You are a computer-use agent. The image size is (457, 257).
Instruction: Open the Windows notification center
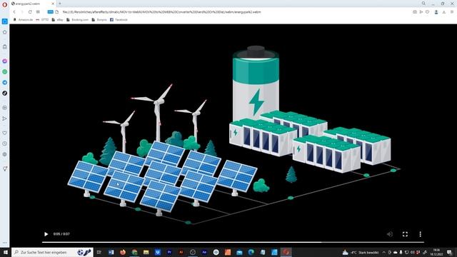450,252
